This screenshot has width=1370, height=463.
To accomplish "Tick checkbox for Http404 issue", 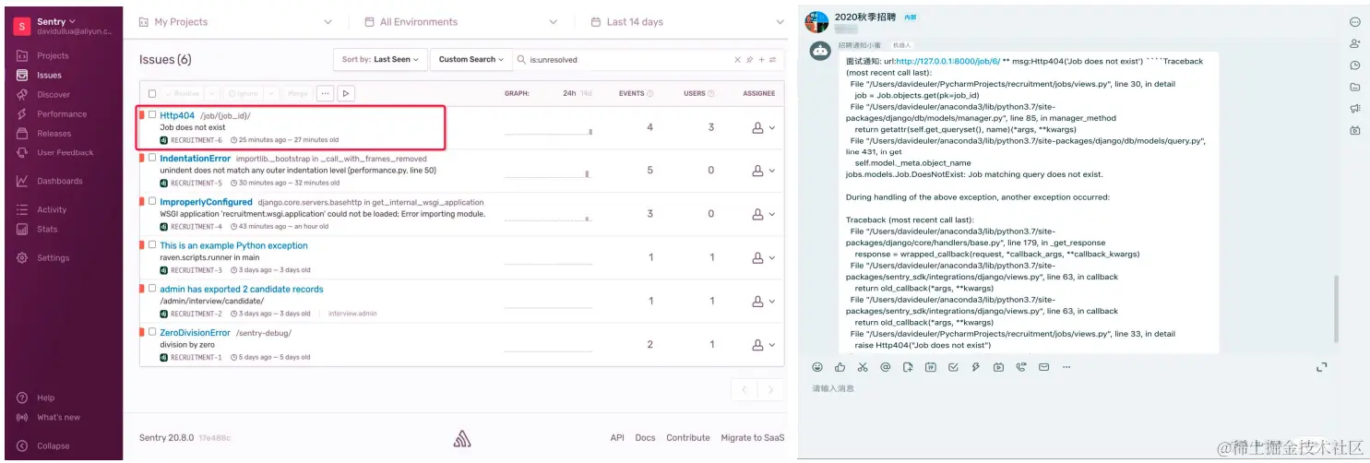I will [x=153, y=115].
